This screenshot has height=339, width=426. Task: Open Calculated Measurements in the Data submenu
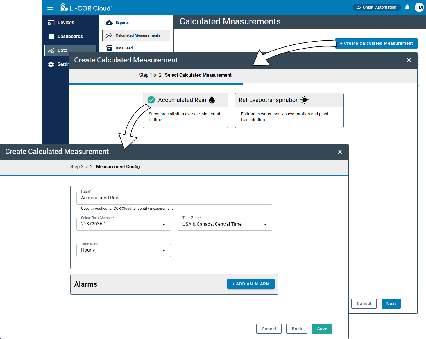(136, 35)
